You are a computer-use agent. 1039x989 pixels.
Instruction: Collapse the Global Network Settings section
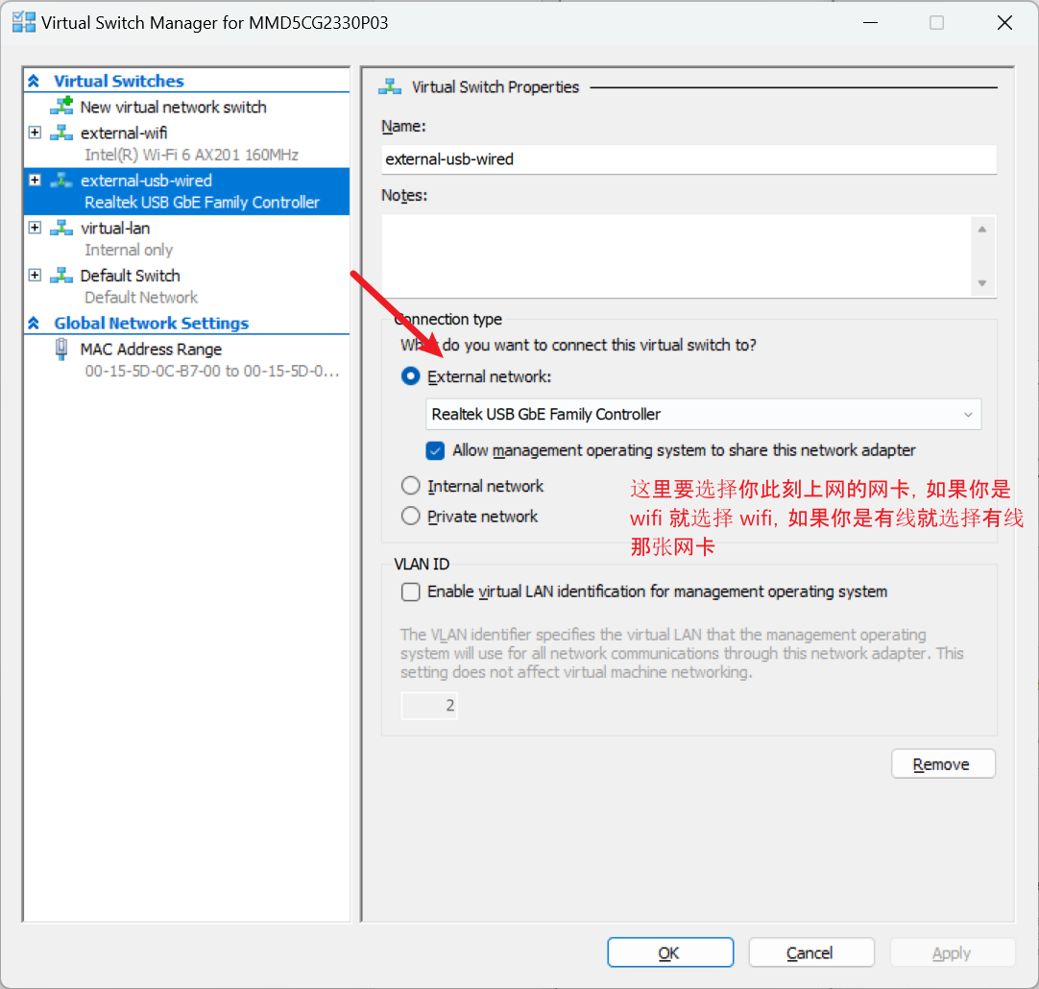35,324
